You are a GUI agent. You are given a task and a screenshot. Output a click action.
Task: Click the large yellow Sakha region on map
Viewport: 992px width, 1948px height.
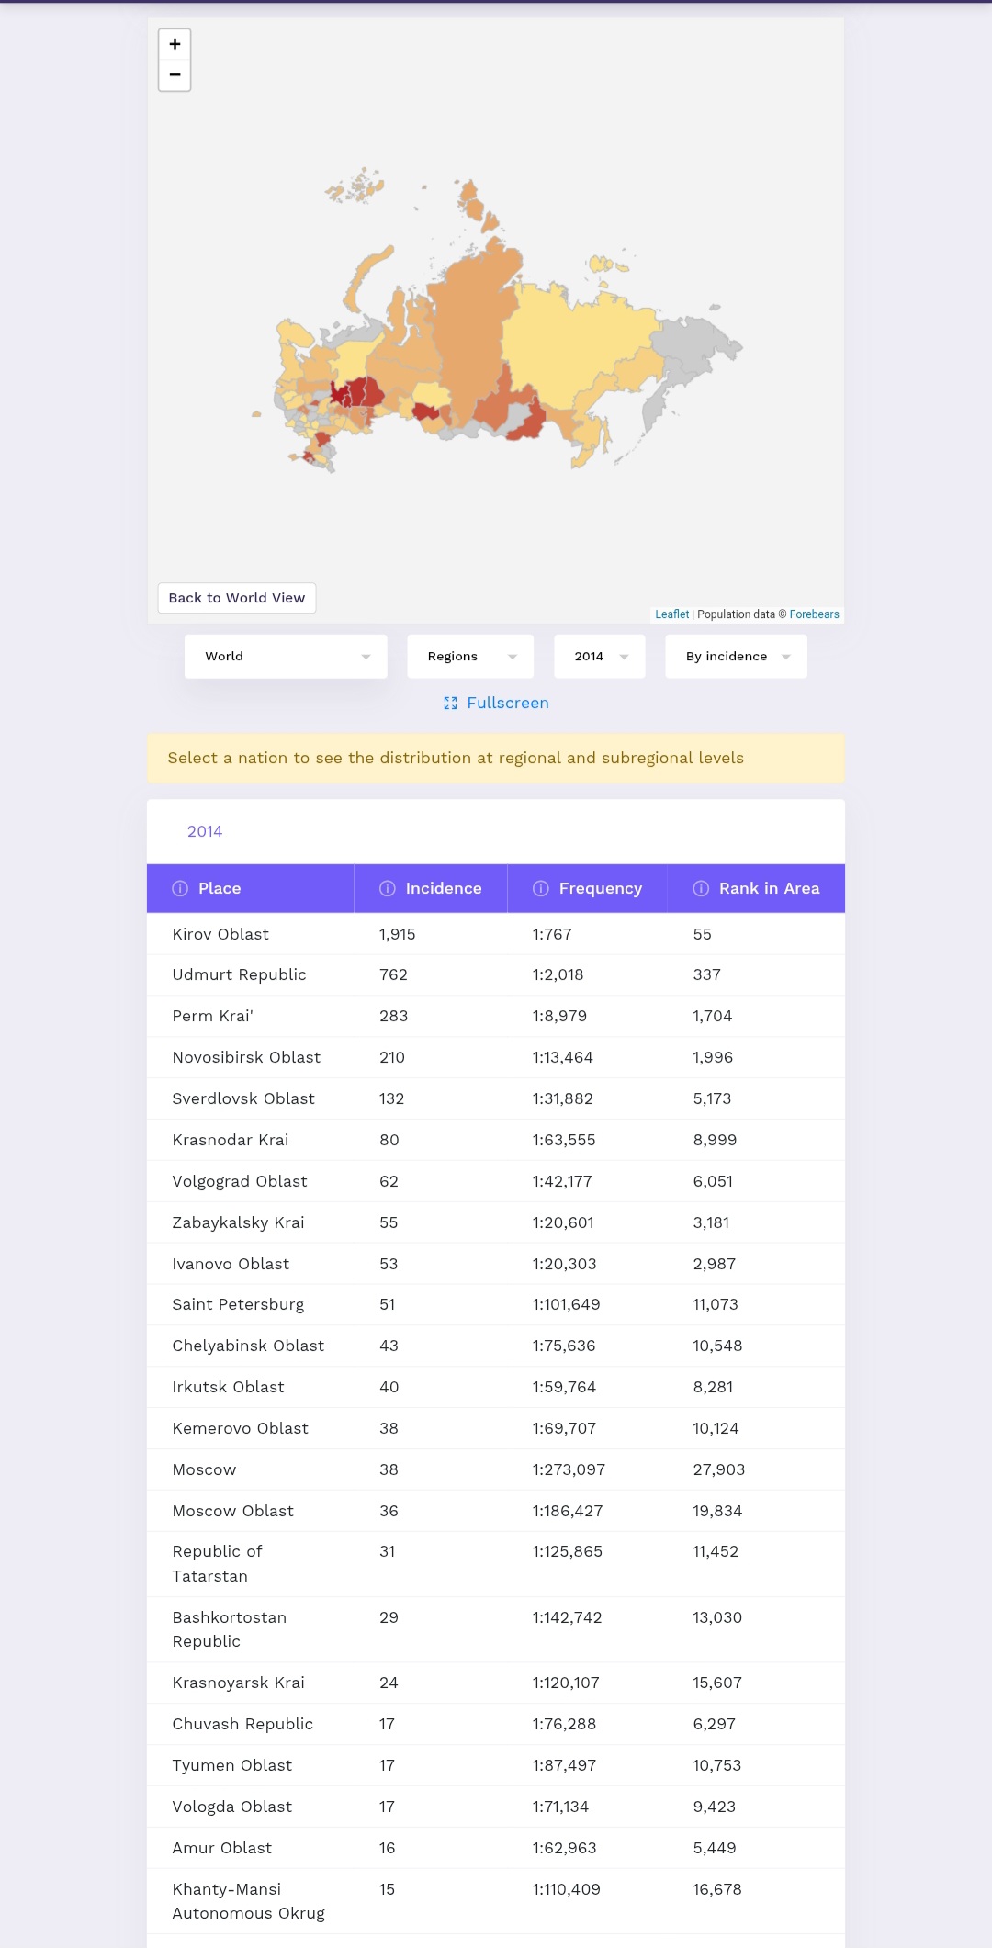pyautogui.click(x=574, y=340)
